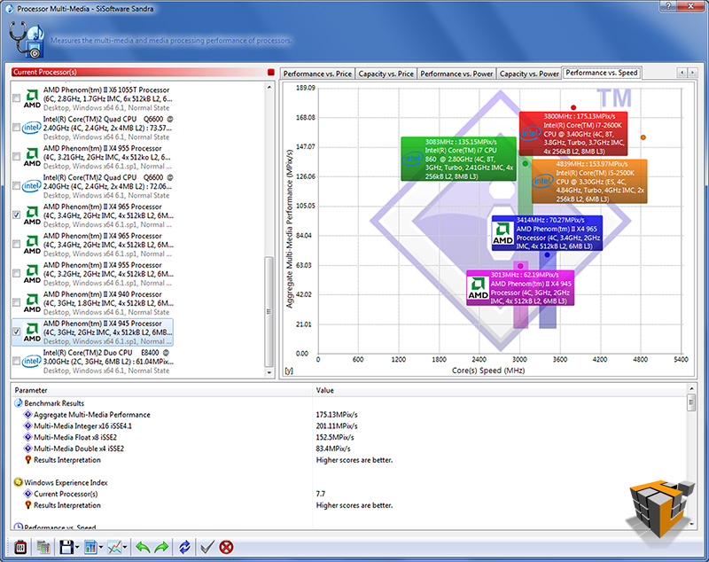Open the dropdown arrow beside the bar chart icon
This screenshot has height=562, width=709.
101,548
